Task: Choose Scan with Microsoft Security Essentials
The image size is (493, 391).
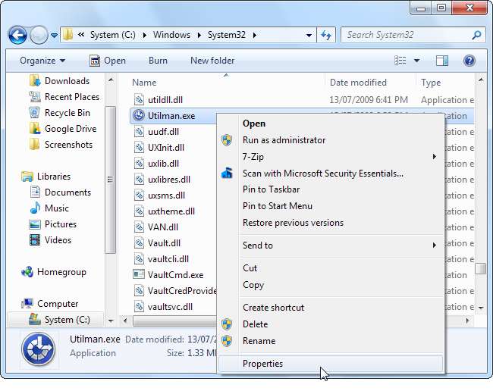Action: tap(322, 174)
